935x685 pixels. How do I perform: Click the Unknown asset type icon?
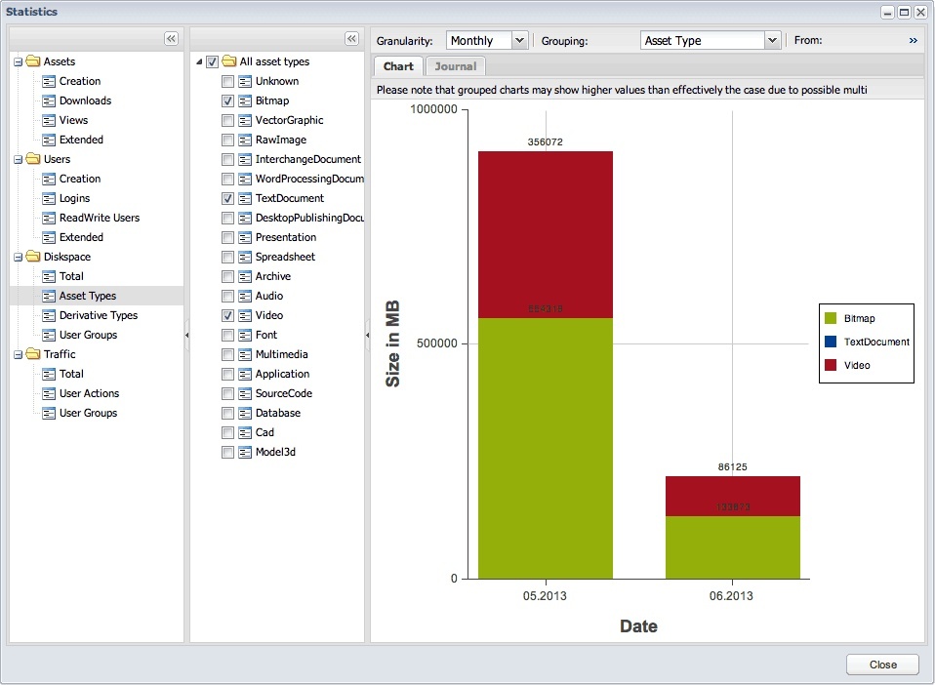click(244, 81)
